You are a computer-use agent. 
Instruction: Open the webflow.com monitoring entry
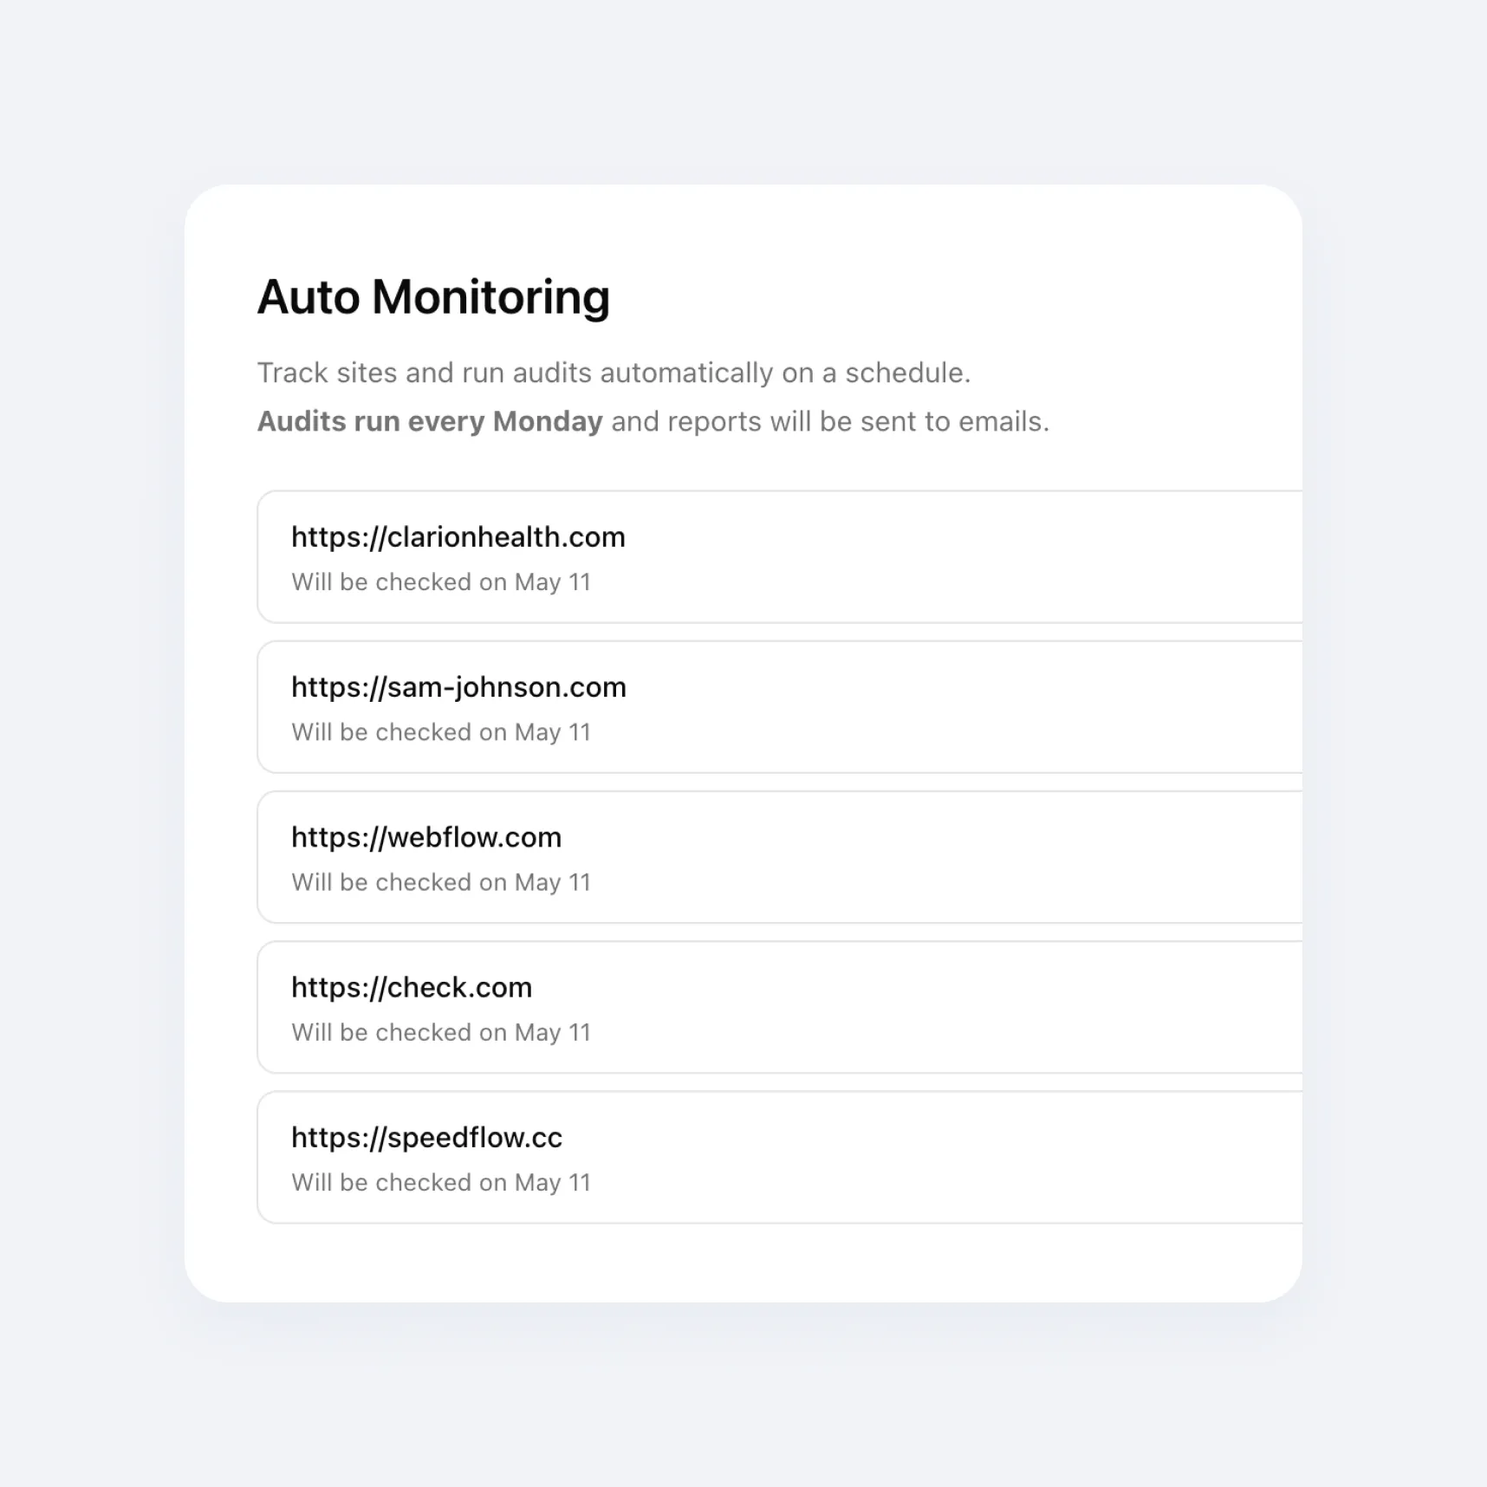click(x=780, y=857)
